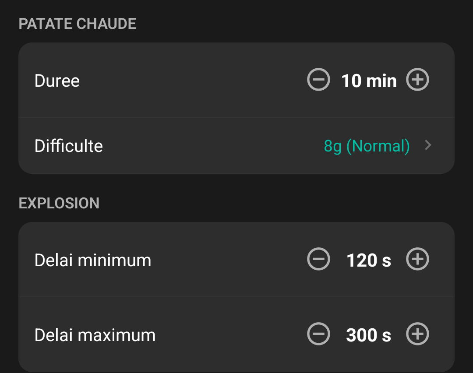The image size is (473, 373).
Task: Click the 300 s delay value
Action: point(368,334)
